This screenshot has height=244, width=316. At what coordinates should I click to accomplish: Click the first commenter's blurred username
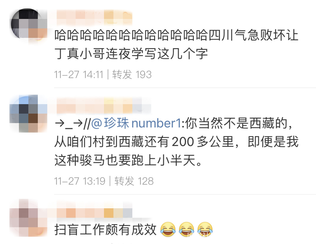pyautogui.click(x=94, y=18)
